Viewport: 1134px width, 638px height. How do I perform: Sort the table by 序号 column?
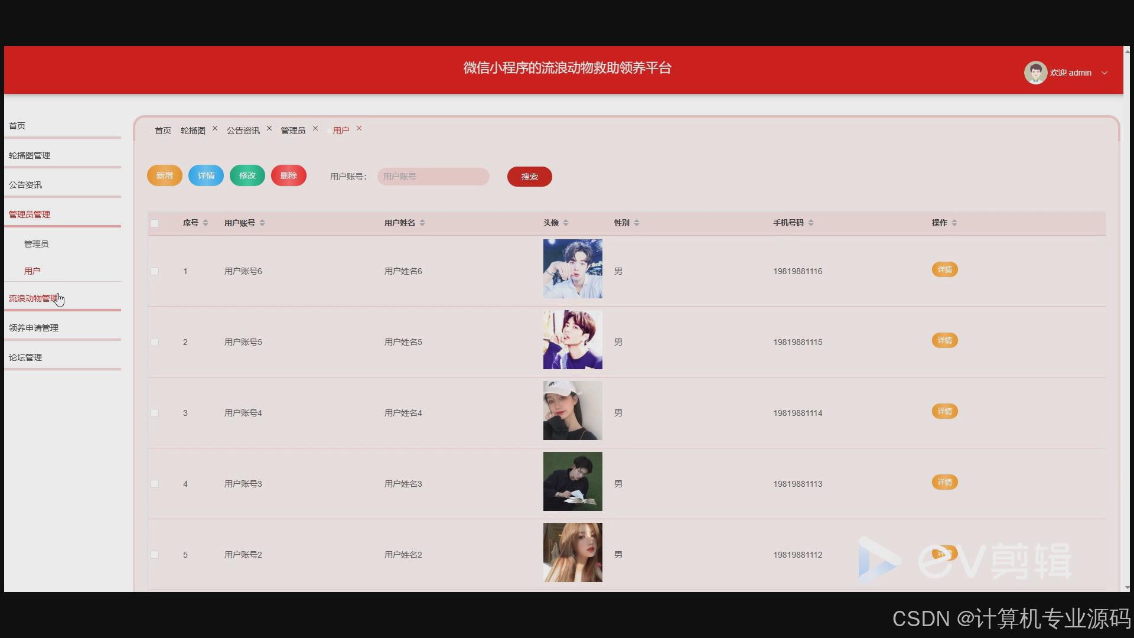tap(206, 223)
